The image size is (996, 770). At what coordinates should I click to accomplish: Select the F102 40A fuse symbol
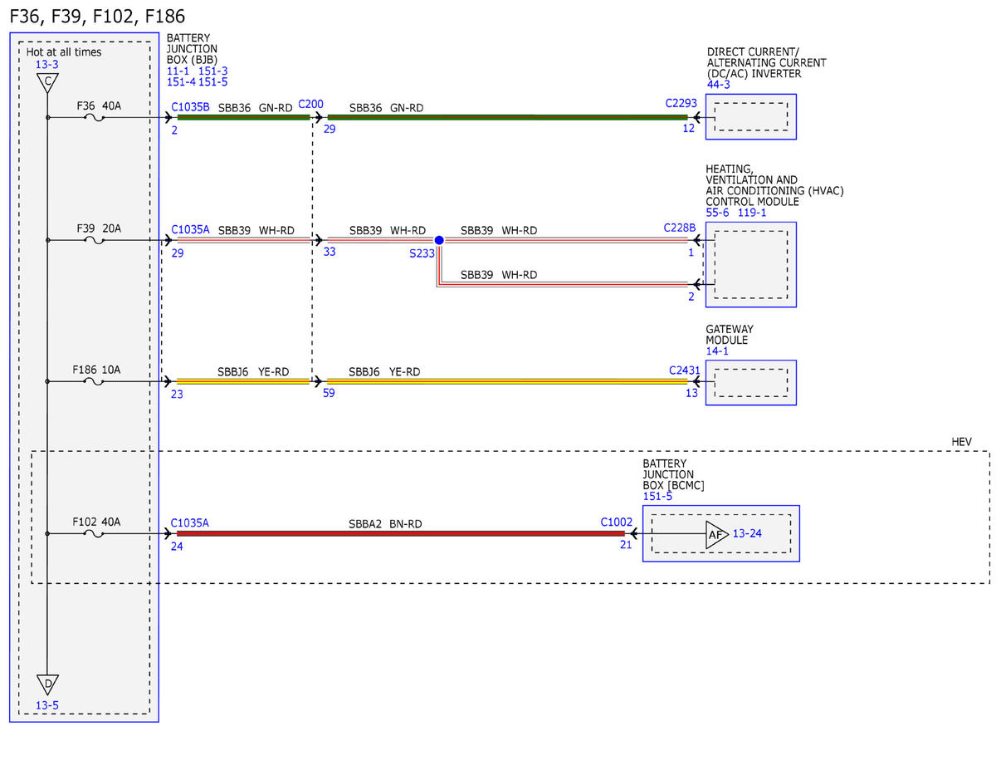point(95,534)
